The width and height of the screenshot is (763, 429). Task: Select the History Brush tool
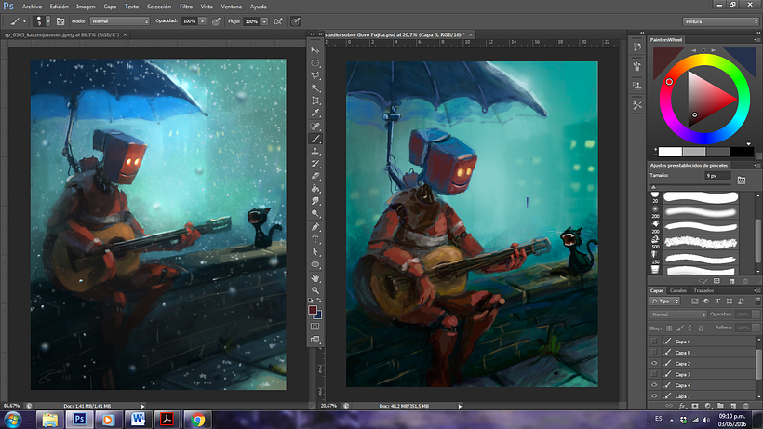pos(315,164)
